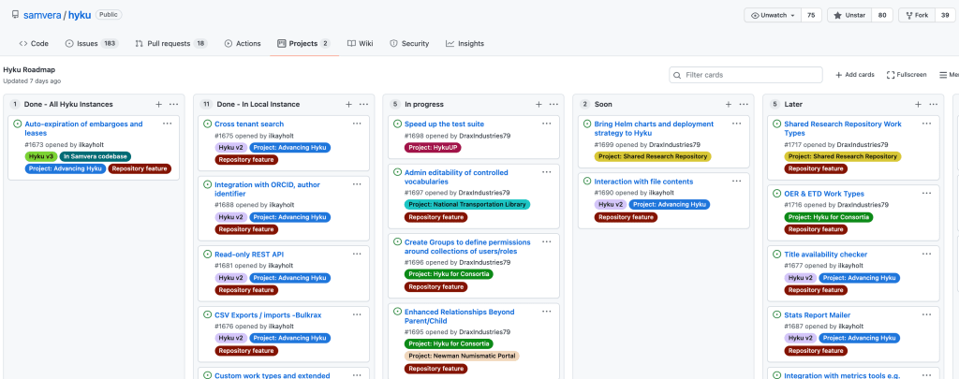Open the Unwatch dropdown arrow
Screen dimensions: 959x379
point(792,16)
